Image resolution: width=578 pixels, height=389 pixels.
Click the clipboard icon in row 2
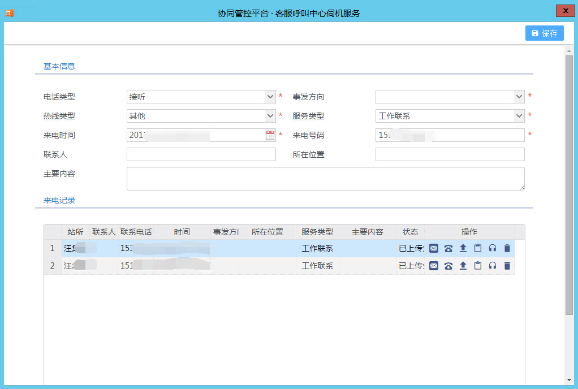point(478,266)
